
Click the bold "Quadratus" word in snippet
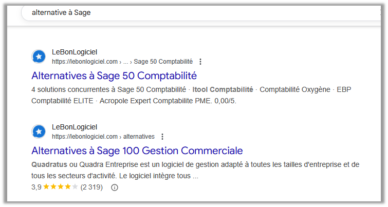tap(49, 164)
